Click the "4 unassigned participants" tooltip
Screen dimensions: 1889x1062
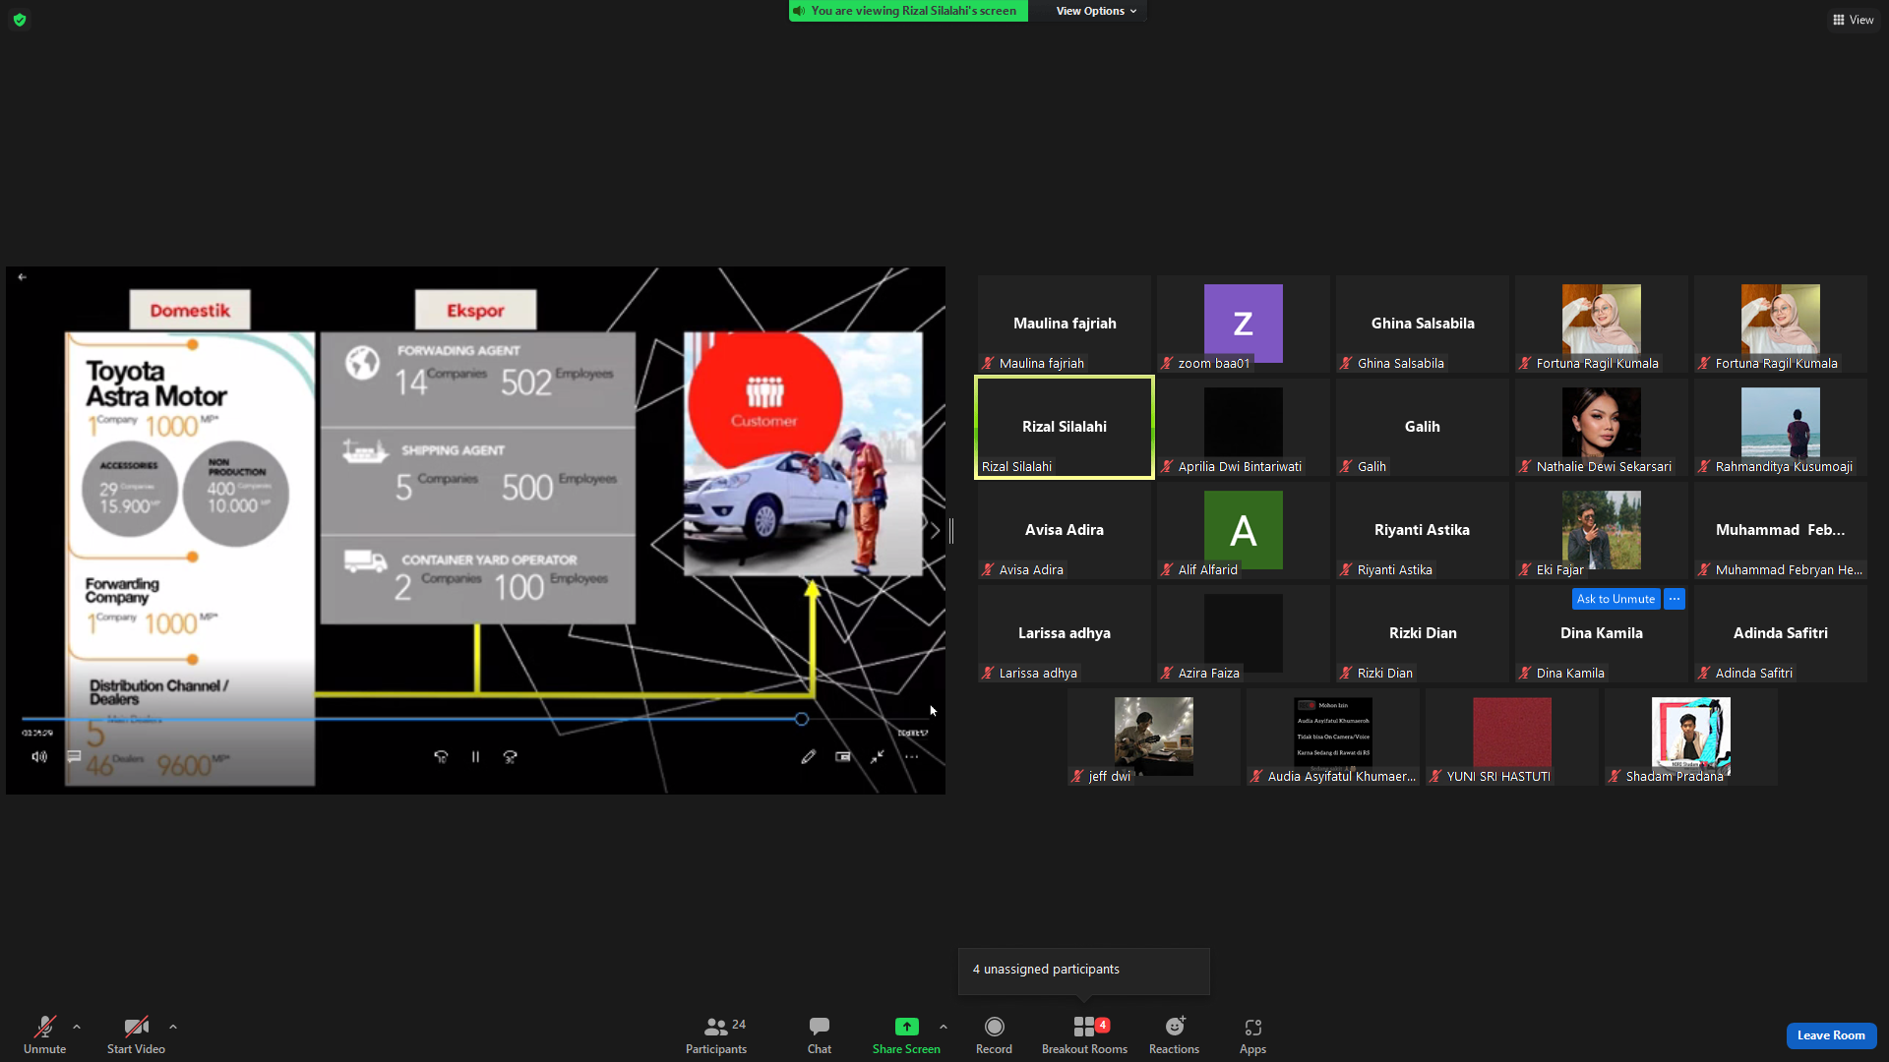click(x=1084, y=971)
